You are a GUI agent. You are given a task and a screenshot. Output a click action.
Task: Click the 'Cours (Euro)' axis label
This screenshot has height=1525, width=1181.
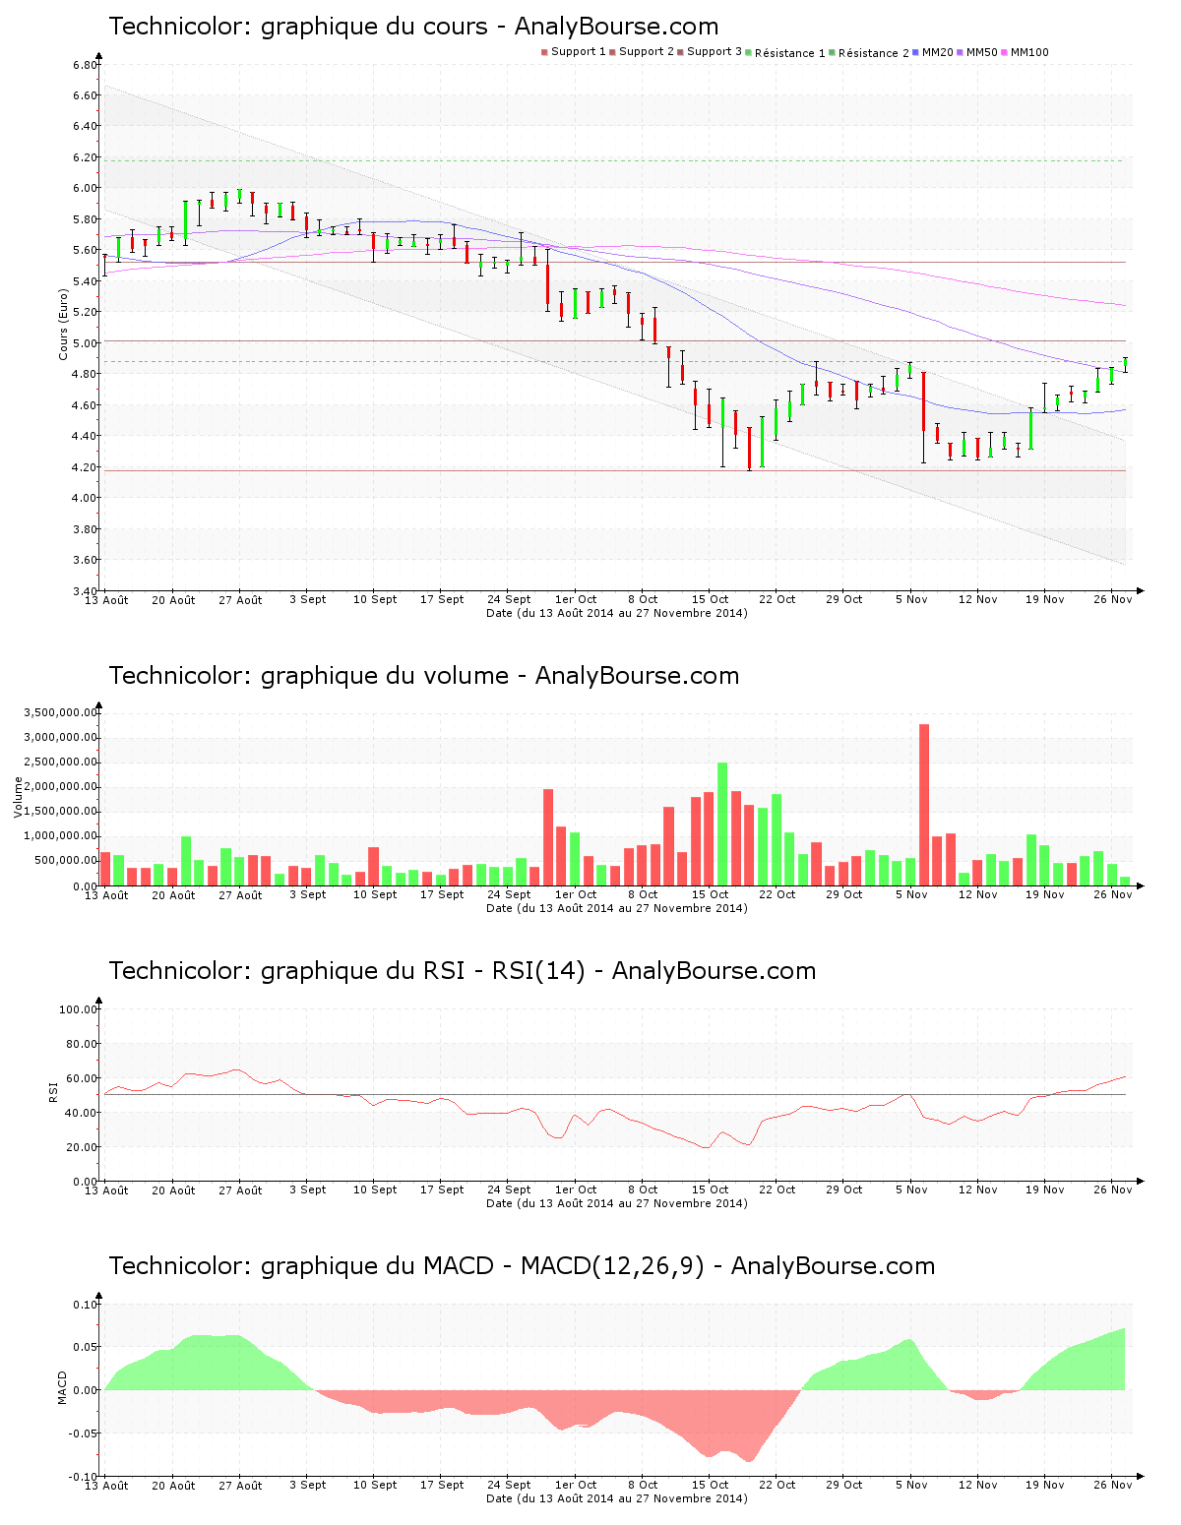[64, 324]
